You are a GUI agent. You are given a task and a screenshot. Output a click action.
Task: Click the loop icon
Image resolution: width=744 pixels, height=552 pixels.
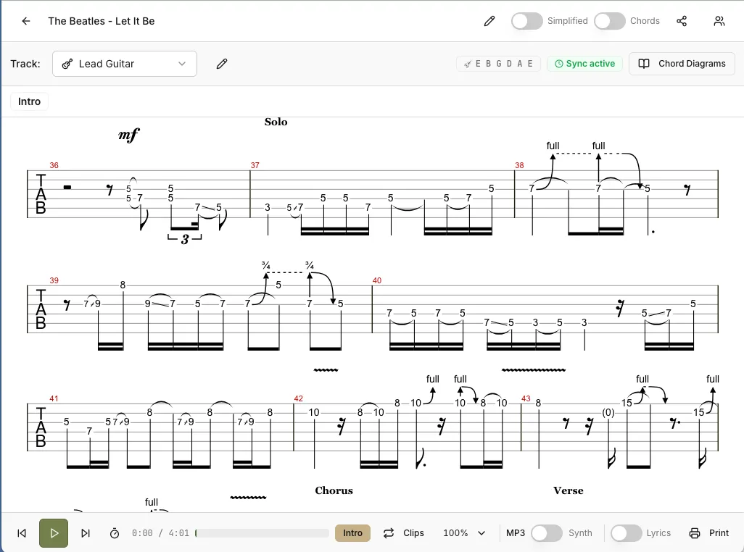click(389, 533)
